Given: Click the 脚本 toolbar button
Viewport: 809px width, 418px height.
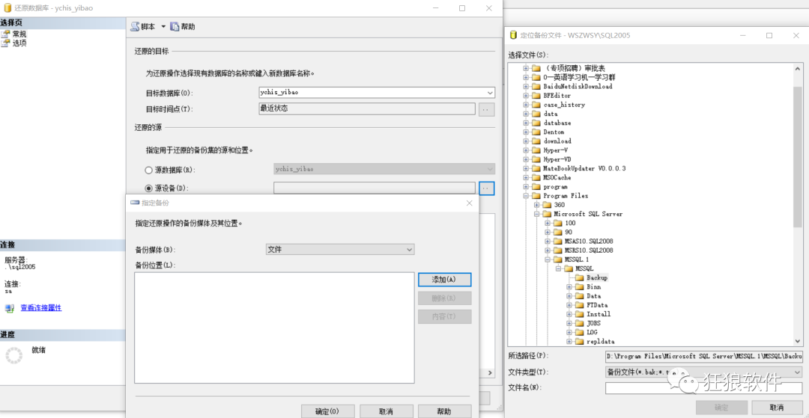Looking at the screenshot, I should (x=143, y=27).
